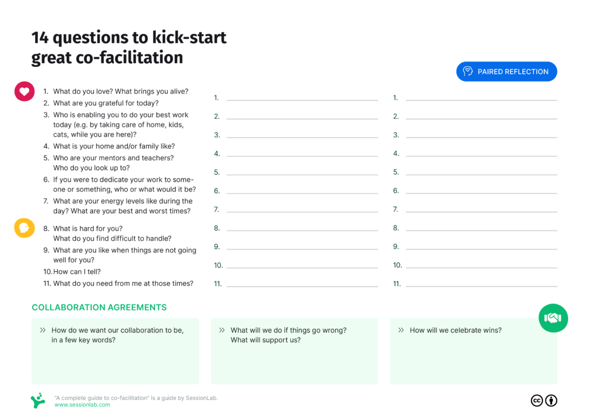Click the How will we celebrate wins box
Viewport: 589px width, 416px height.
tap(473, 350)
